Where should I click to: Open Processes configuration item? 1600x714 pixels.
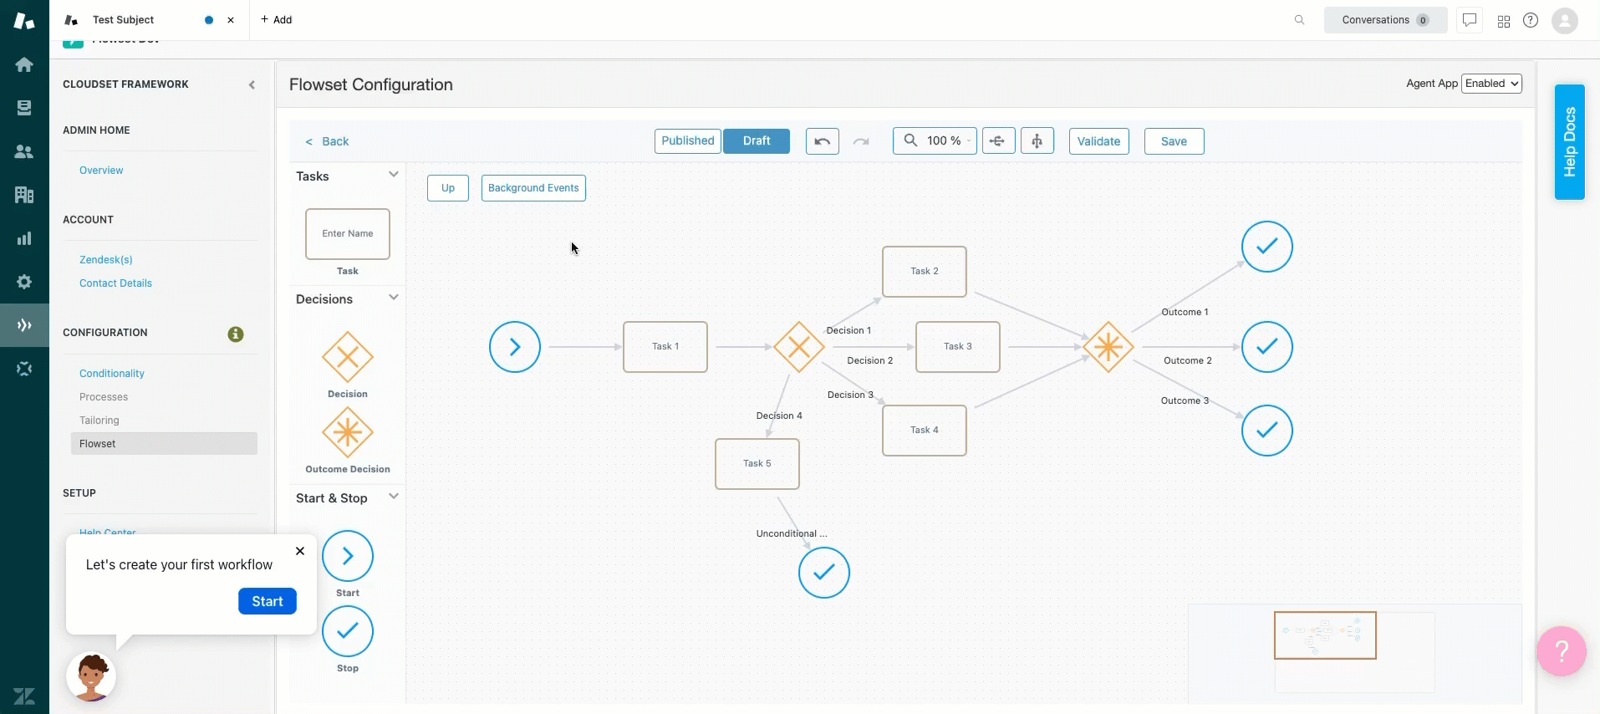point(104,397)
